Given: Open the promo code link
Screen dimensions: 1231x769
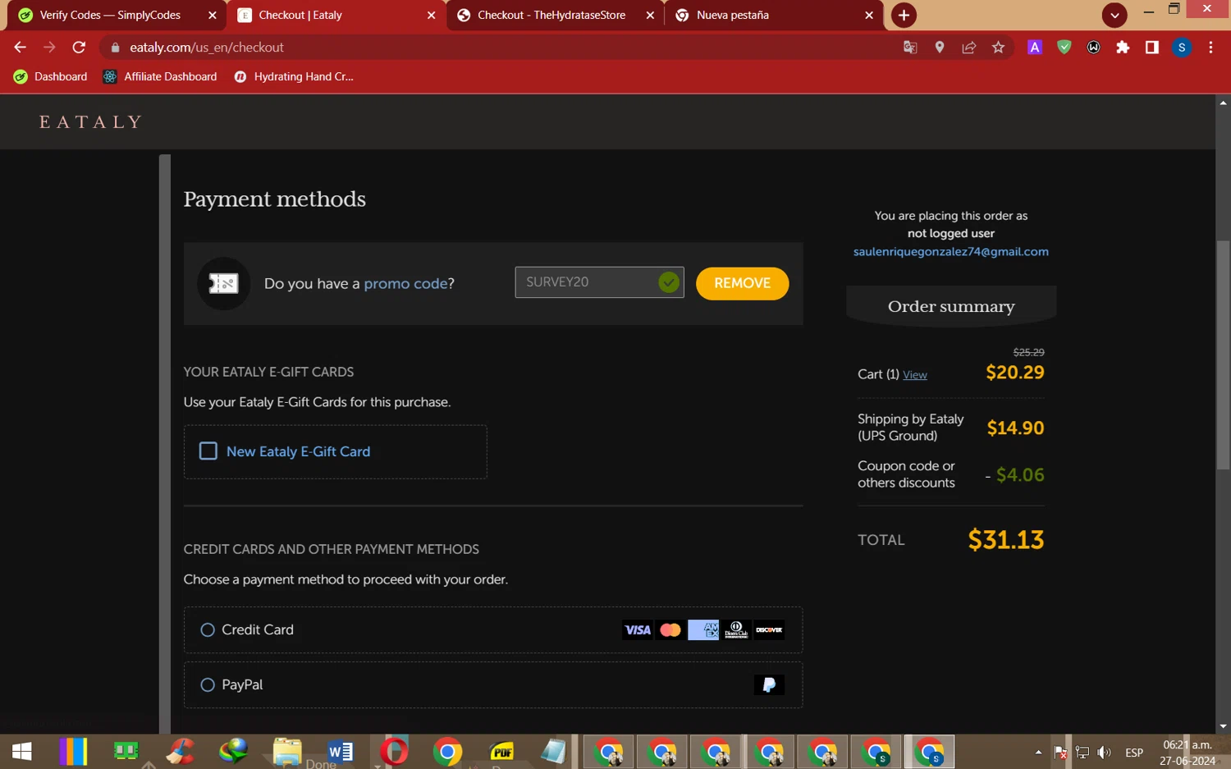Looking at the screenshot, I should 405,283.
